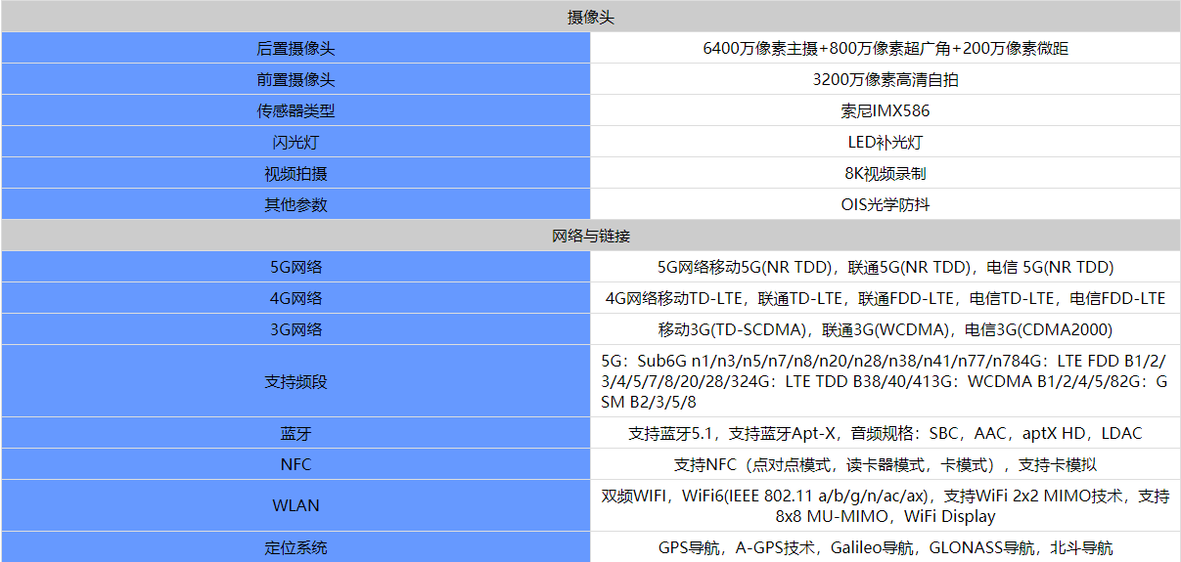Viewport: 1181px width, 562px height.
Task: Select the 索尼IMX586 sensor value
Action: click(x=886, y=110)
